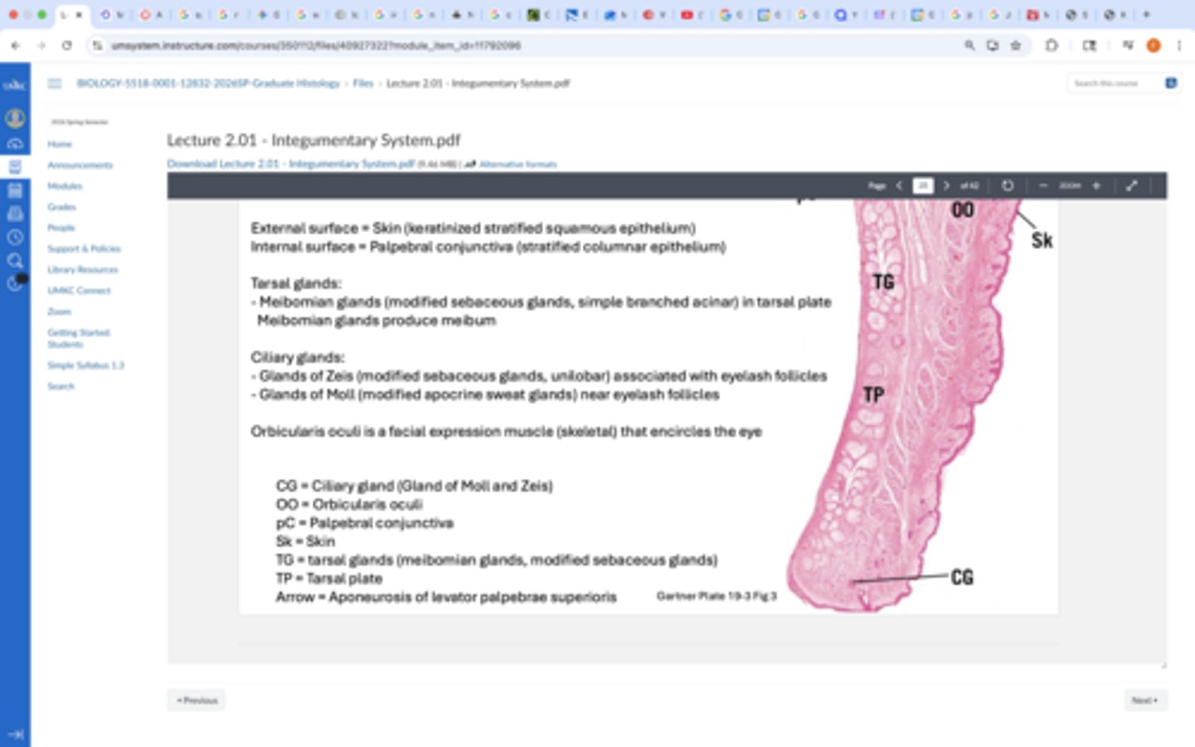The width and height of the screenshot is (1195, 747).
Task: Open the browser extensions puzzle icon
Action: click(1051, 46)
